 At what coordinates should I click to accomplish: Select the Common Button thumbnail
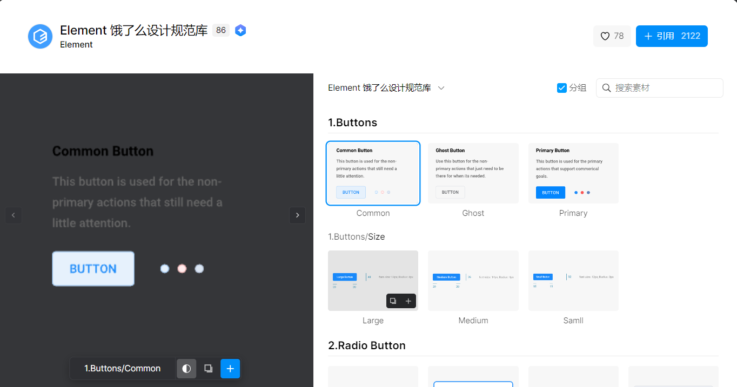click(373, 173)
